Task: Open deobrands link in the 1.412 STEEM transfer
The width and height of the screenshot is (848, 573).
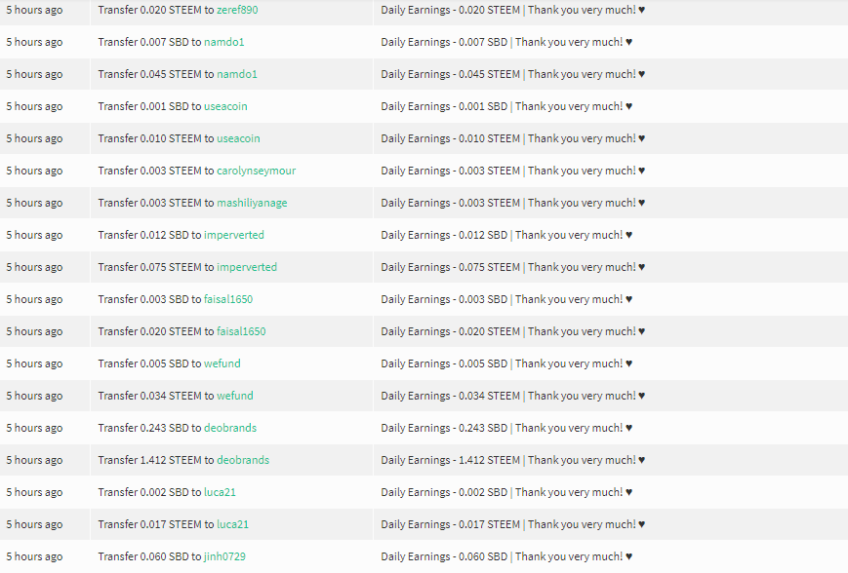Action: (x=243, y=460)
